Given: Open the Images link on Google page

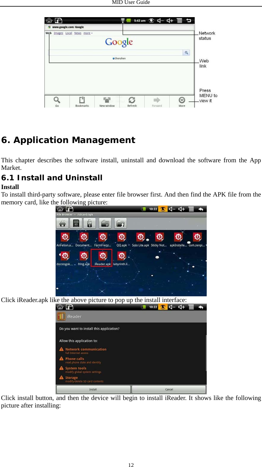Looking at the screenshot, I should coord(58,33).
